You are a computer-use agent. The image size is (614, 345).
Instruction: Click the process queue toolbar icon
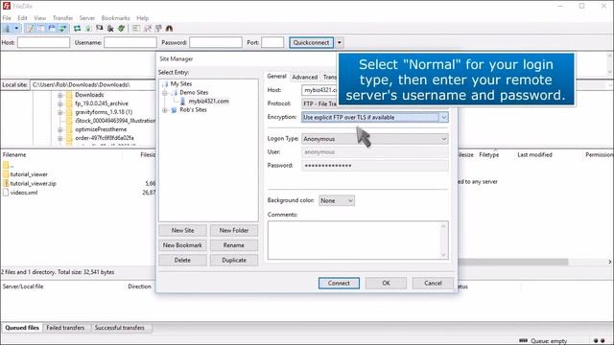pyautogui.click(x=88, y=28)
